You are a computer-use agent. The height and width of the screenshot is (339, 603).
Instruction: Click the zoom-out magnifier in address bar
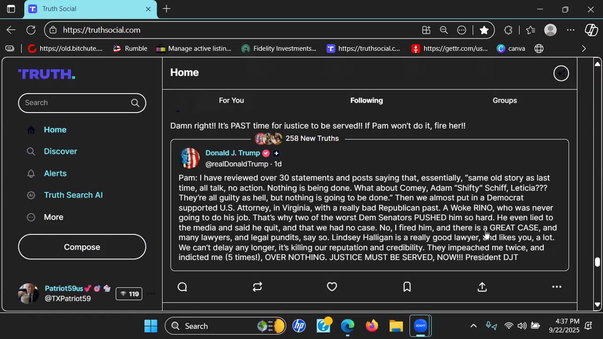tap(444, 30)
